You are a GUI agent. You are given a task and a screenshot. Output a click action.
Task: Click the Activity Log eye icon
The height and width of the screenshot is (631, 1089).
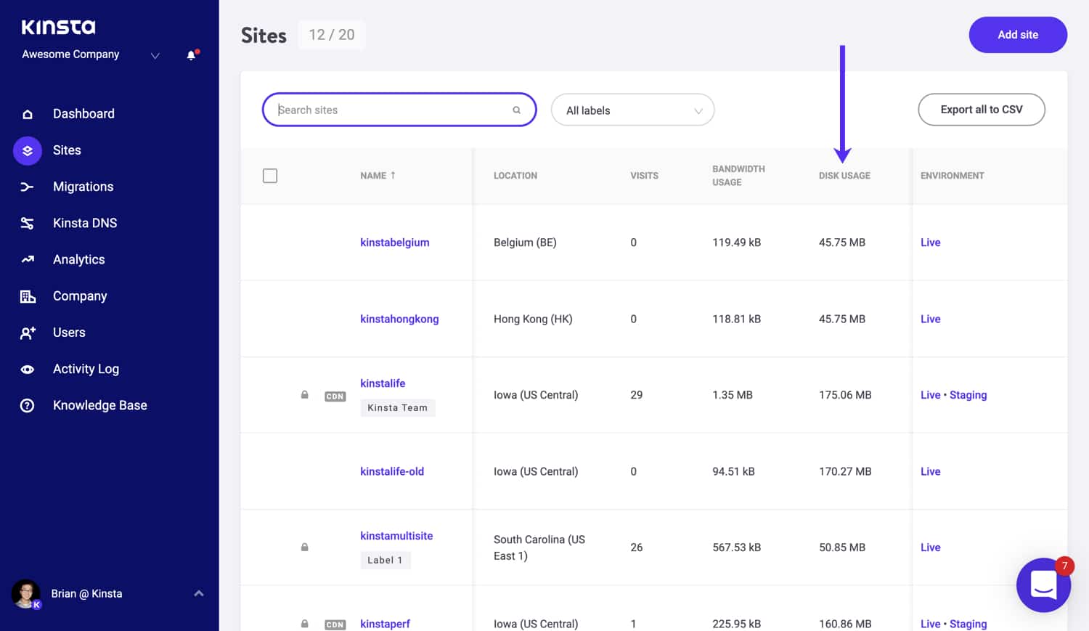27,369
